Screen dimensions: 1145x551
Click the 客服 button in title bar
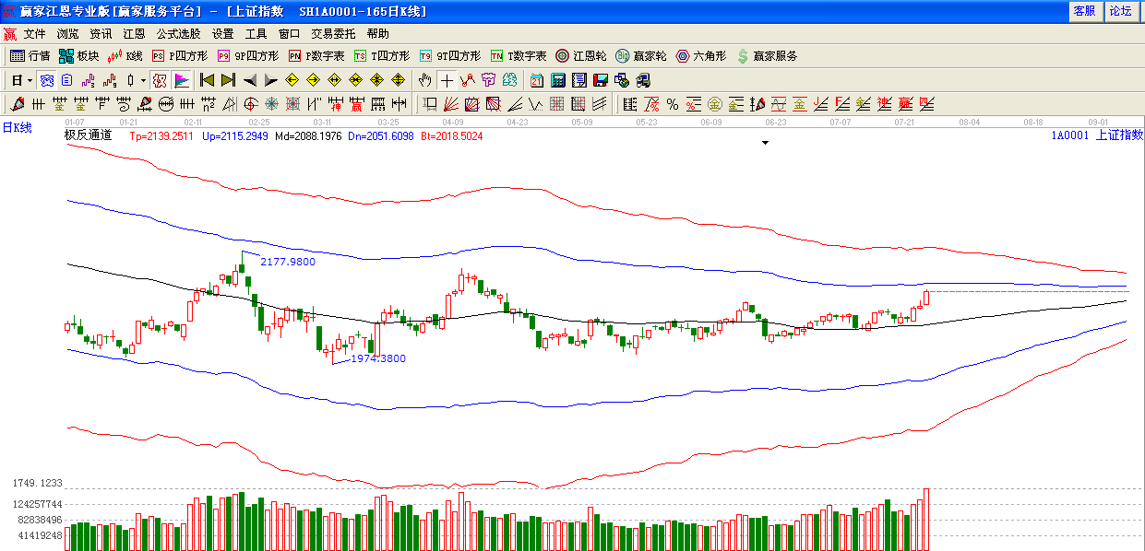(1084, 11)
